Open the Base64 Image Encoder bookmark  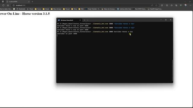[155, 9]
